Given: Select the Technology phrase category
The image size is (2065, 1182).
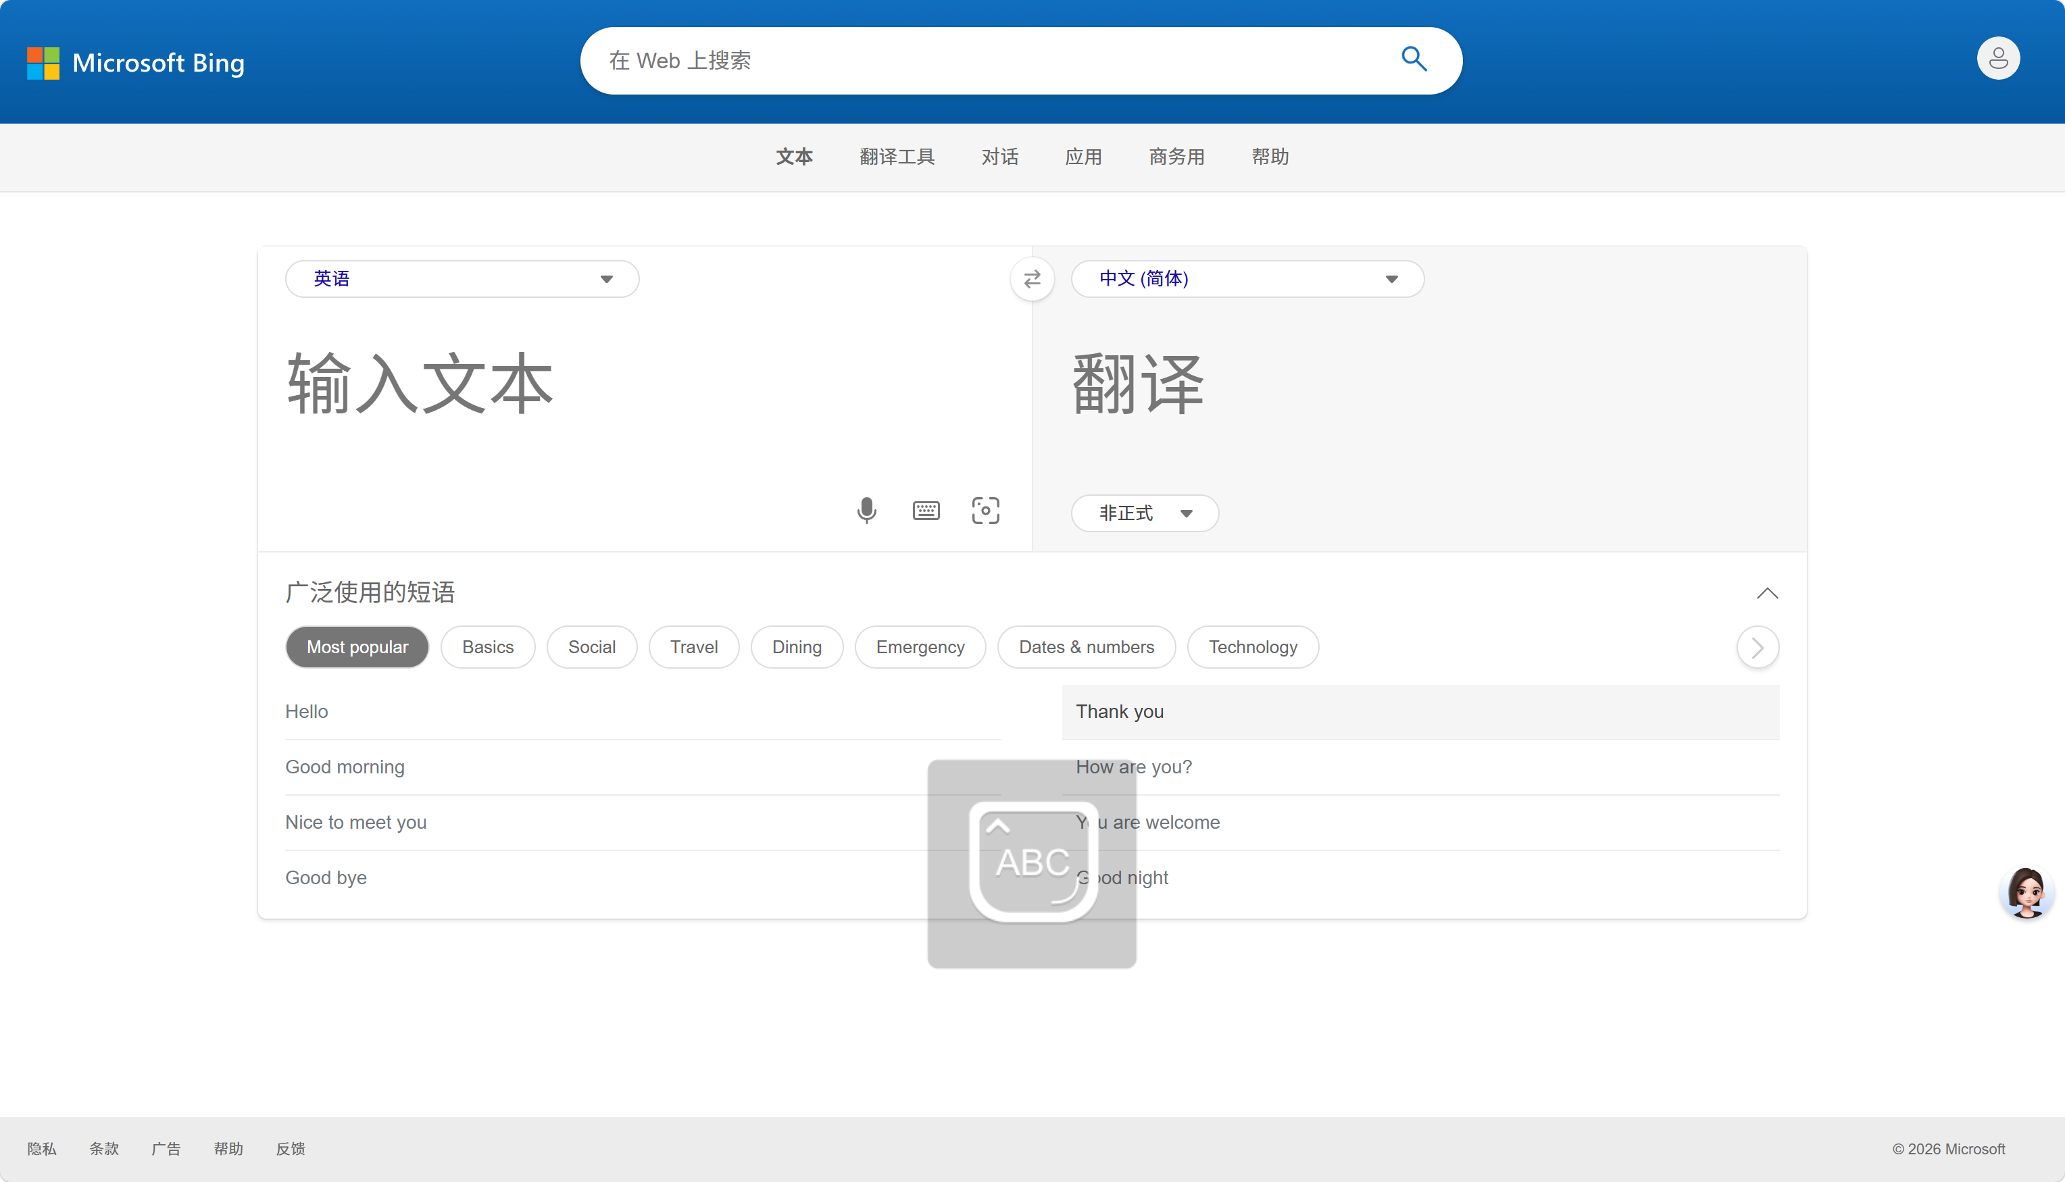Looking at the screenshot, I should (x=1253, y=647).
